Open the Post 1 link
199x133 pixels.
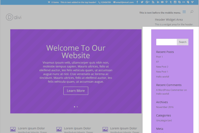[160, 57]
